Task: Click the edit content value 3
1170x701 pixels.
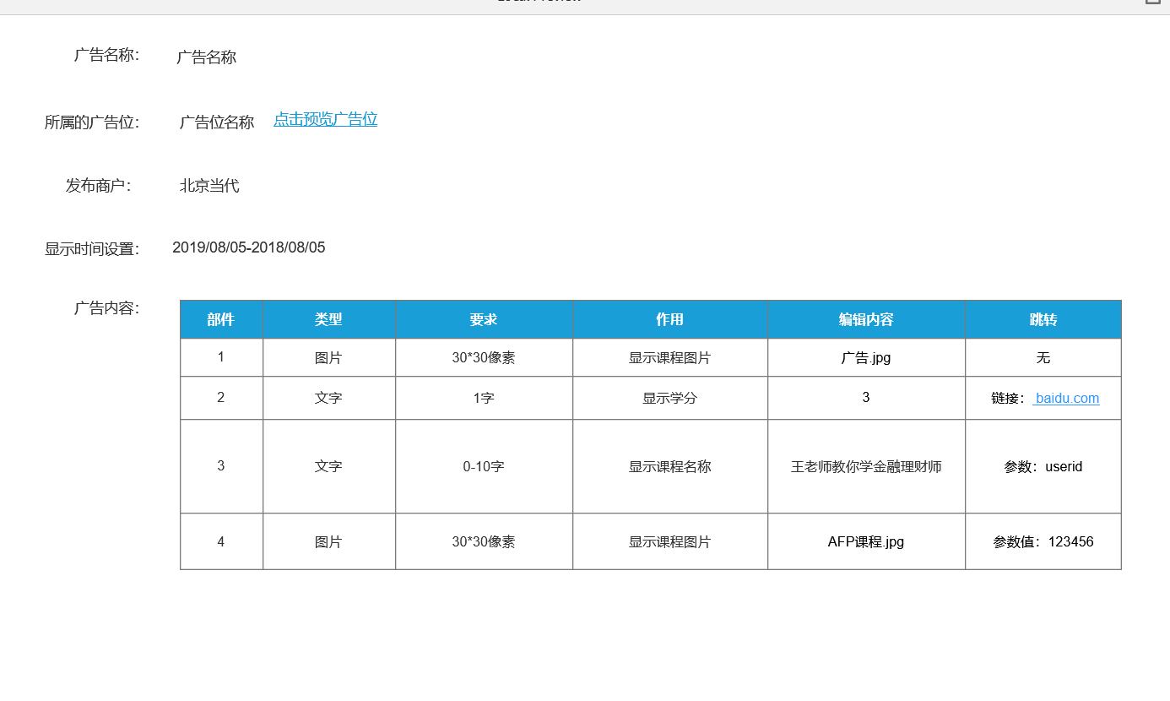Action: click(x=866, y=398)
